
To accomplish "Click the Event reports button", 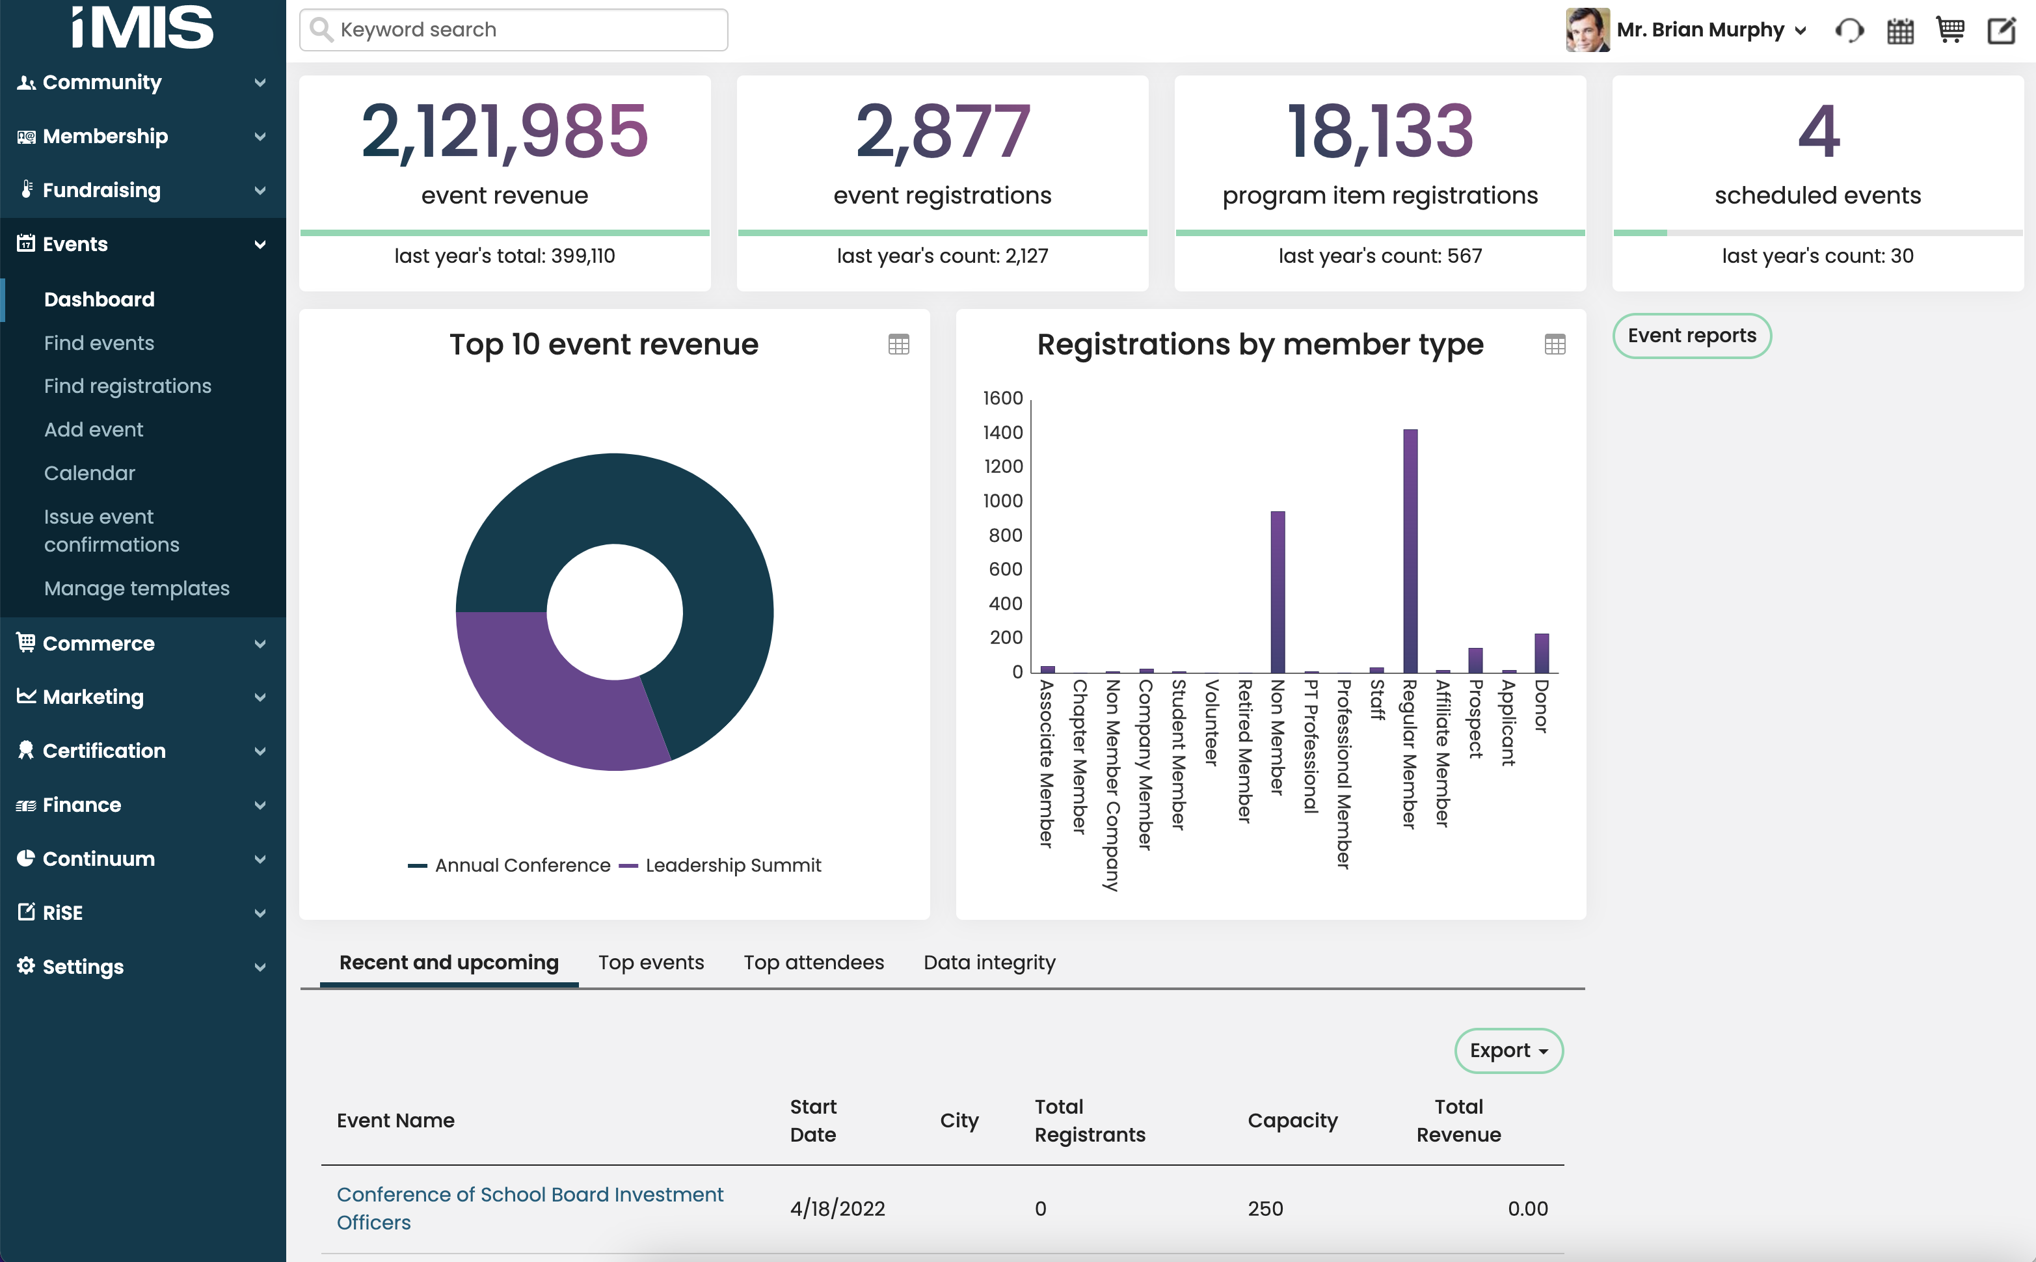I will pyautogui.click(x=1692, y=336).
